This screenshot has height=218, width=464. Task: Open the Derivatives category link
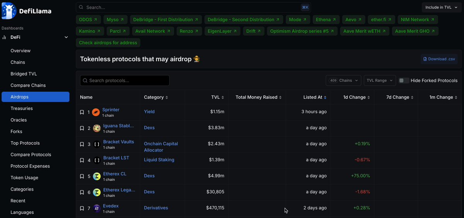[x=156, y=208]
